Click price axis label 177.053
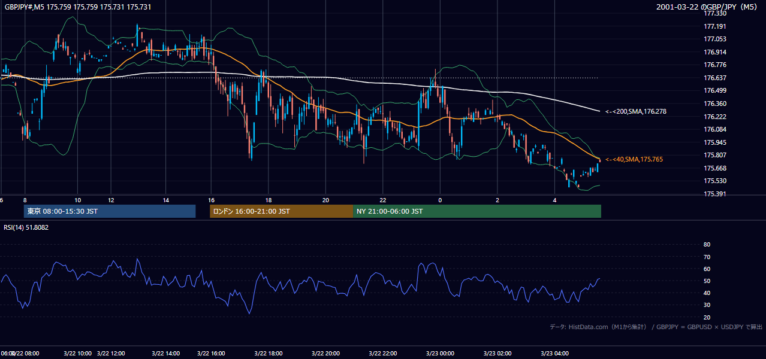 click(x=714, y=39)
